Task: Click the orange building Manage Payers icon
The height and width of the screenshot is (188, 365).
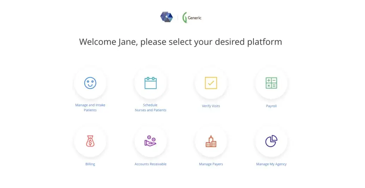Action: point(211,141)
